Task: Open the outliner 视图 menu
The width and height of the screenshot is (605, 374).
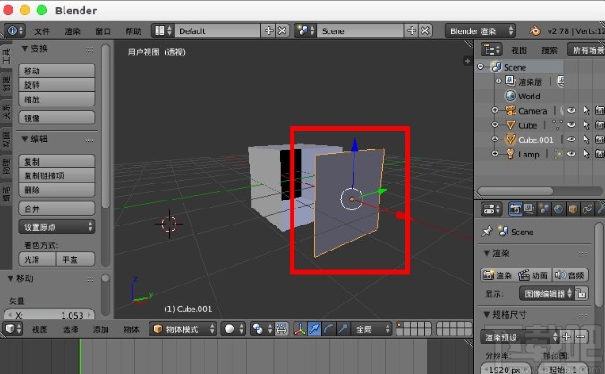Action: coord(519,50)
